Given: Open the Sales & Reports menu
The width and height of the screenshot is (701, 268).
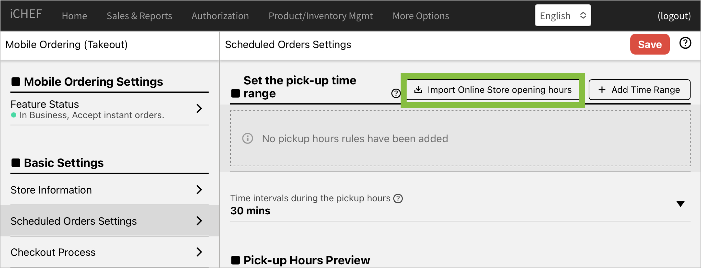Looking at the screenshot, I should click(x=139, y=16).
